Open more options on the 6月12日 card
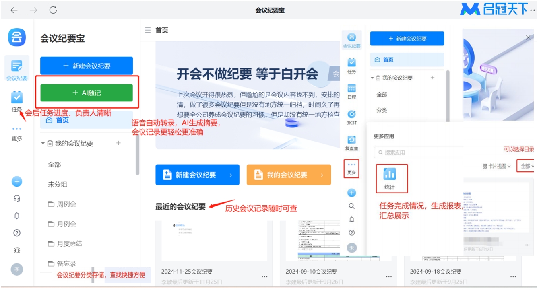Screen dimensions: 539x290 527,244
